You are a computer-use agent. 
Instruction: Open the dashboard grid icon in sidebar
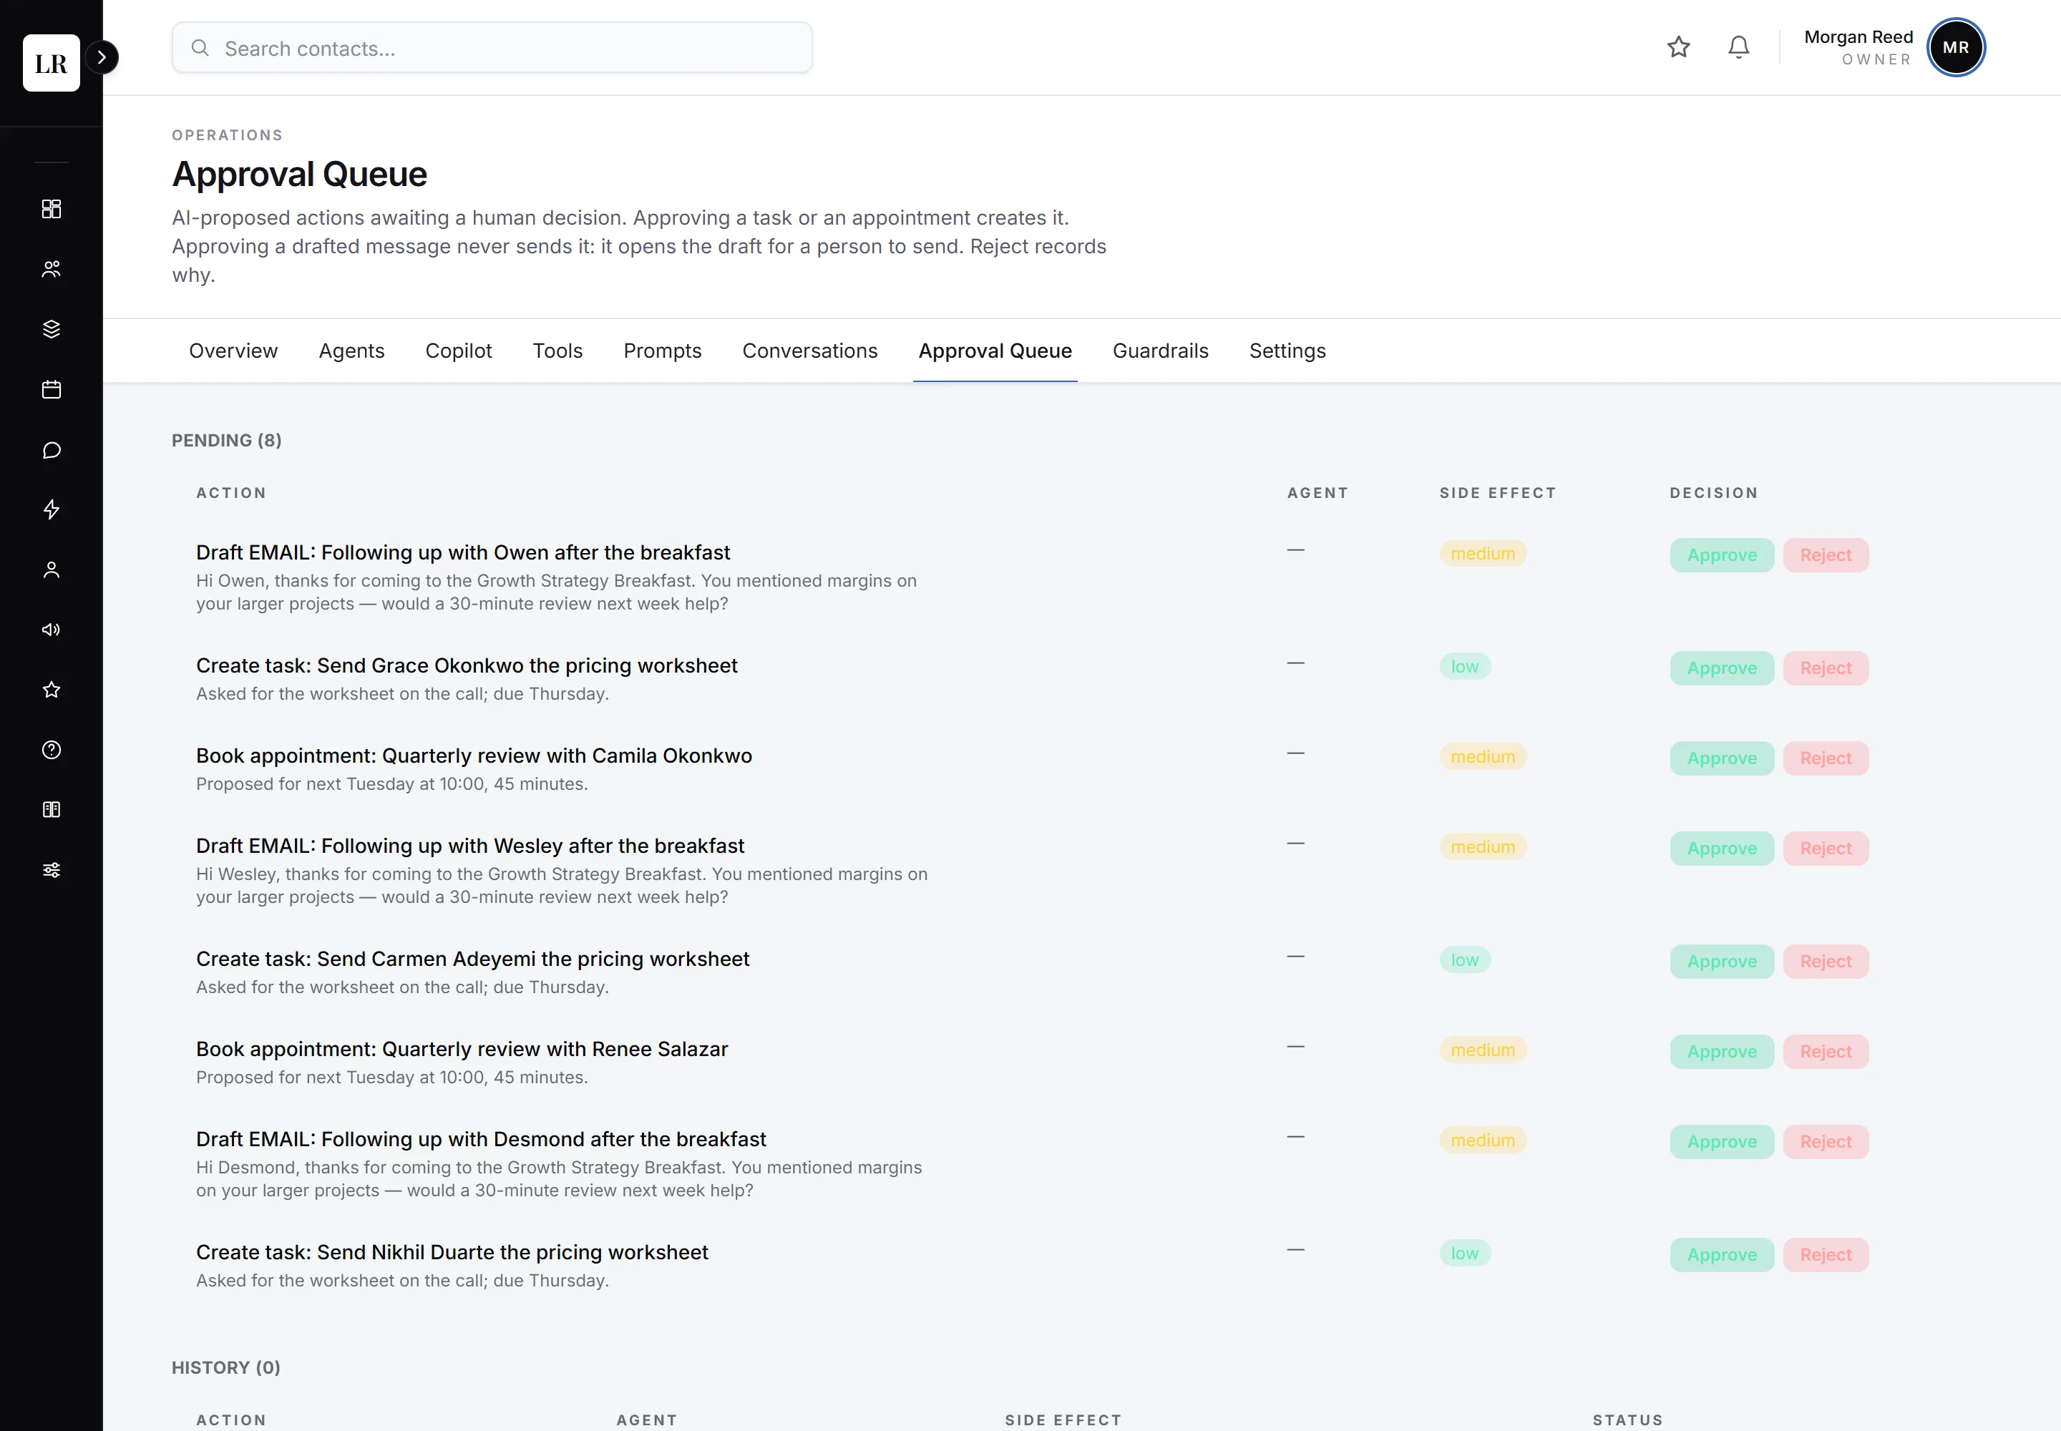click(x=51, y=209)
